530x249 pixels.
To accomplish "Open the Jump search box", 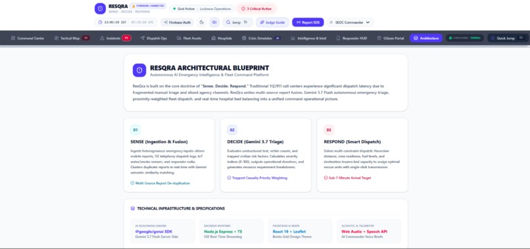I will [237, 22].
